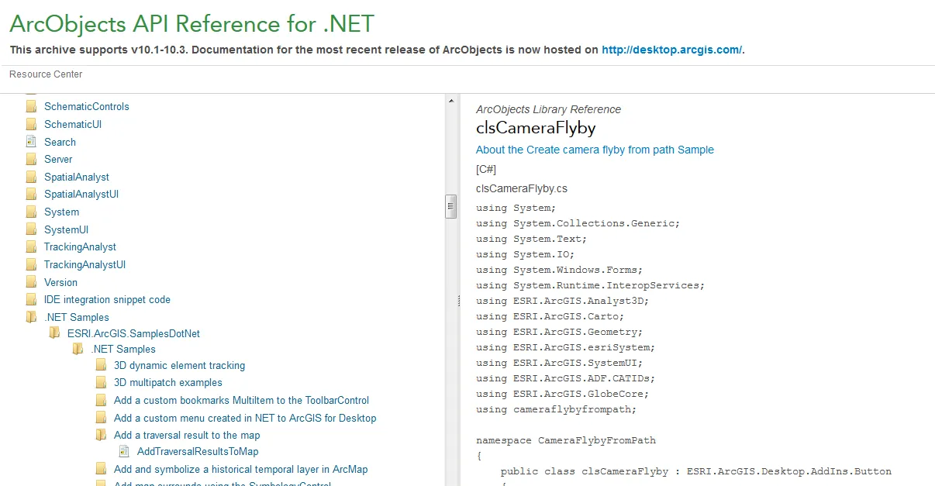This screenshot has width=935, height=486.
Task: Click the SchematicControls folder icon
Action: pyautogui.click(x=31, y=106)
